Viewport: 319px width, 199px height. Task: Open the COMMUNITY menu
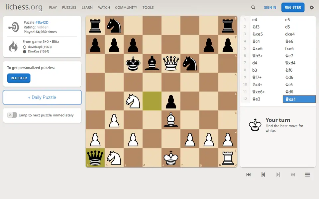click(126, 8)
